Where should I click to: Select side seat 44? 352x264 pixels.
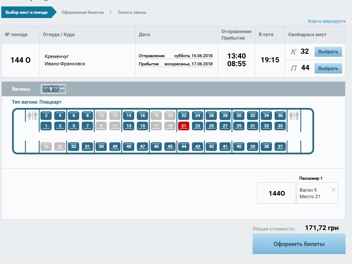(184, 146)
